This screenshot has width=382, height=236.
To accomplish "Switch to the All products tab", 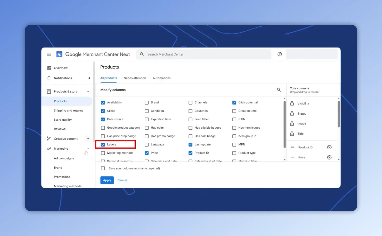I will pos(109,78).
